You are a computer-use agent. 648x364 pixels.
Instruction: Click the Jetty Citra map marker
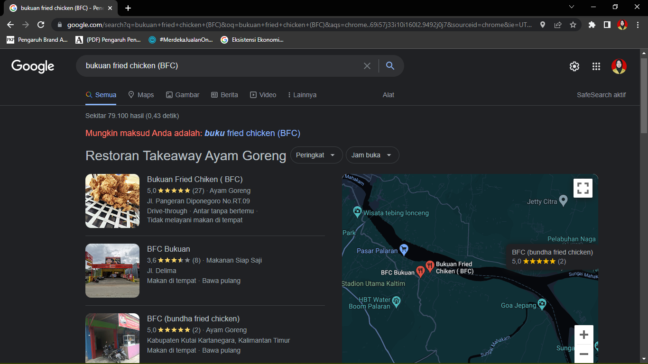click(563, 200)
